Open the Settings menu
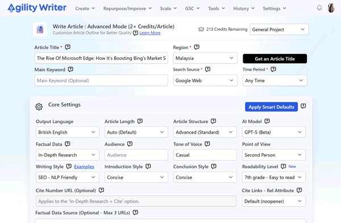 pyautogui.click(x=275, y=9)
